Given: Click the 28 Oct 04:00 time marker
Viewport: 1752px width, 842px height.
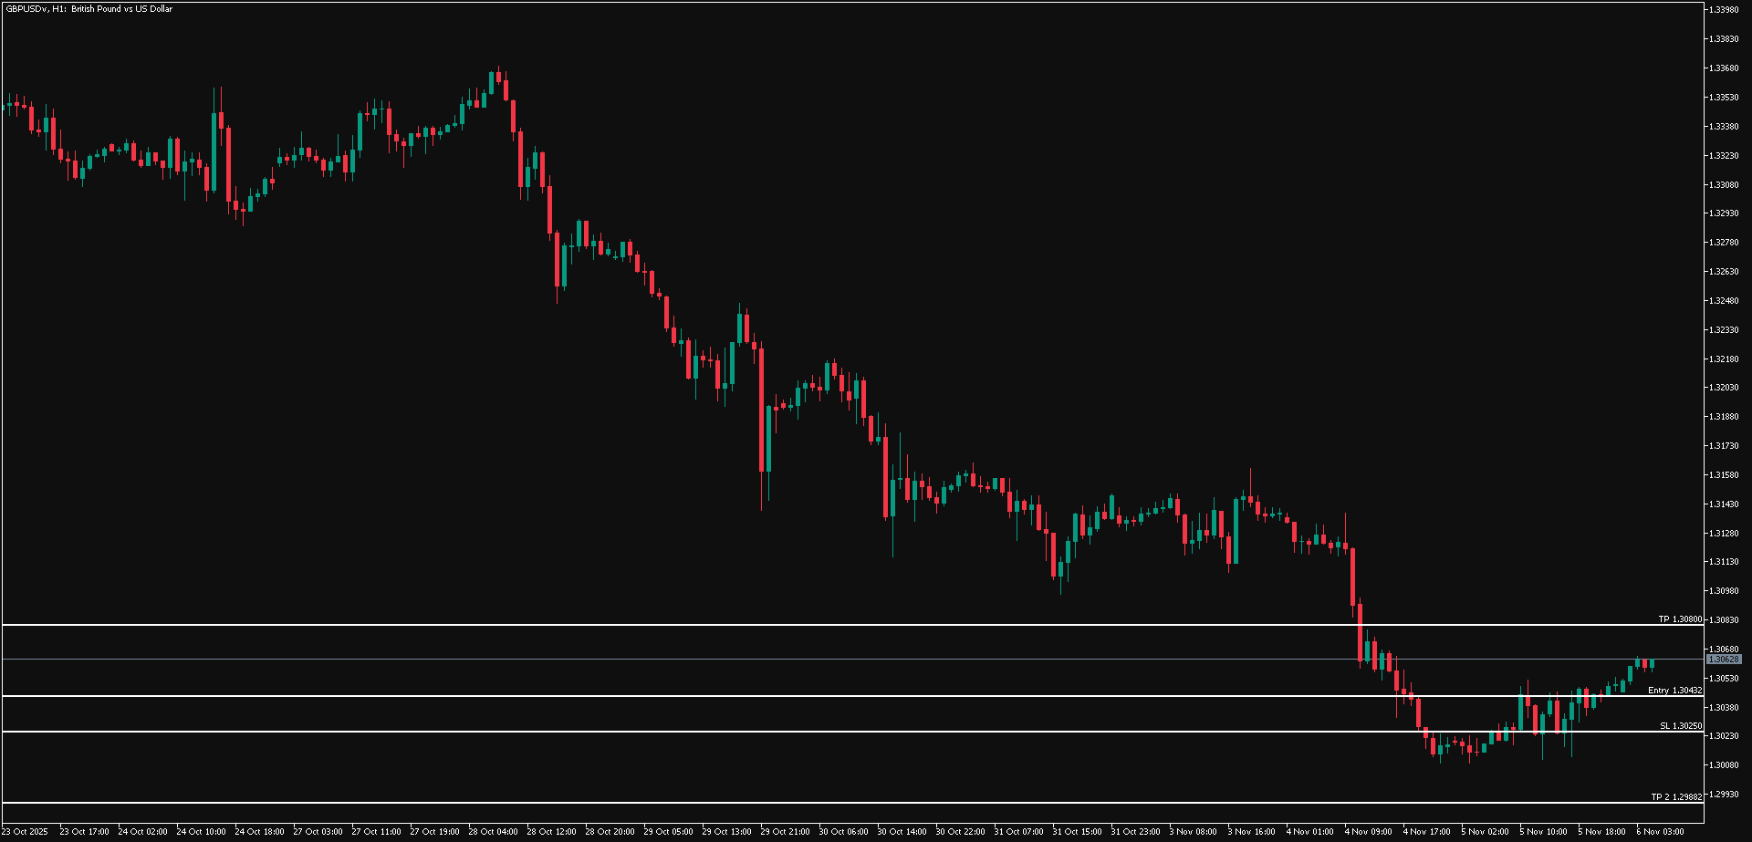Looking at the screenshot, I should 493,832.
